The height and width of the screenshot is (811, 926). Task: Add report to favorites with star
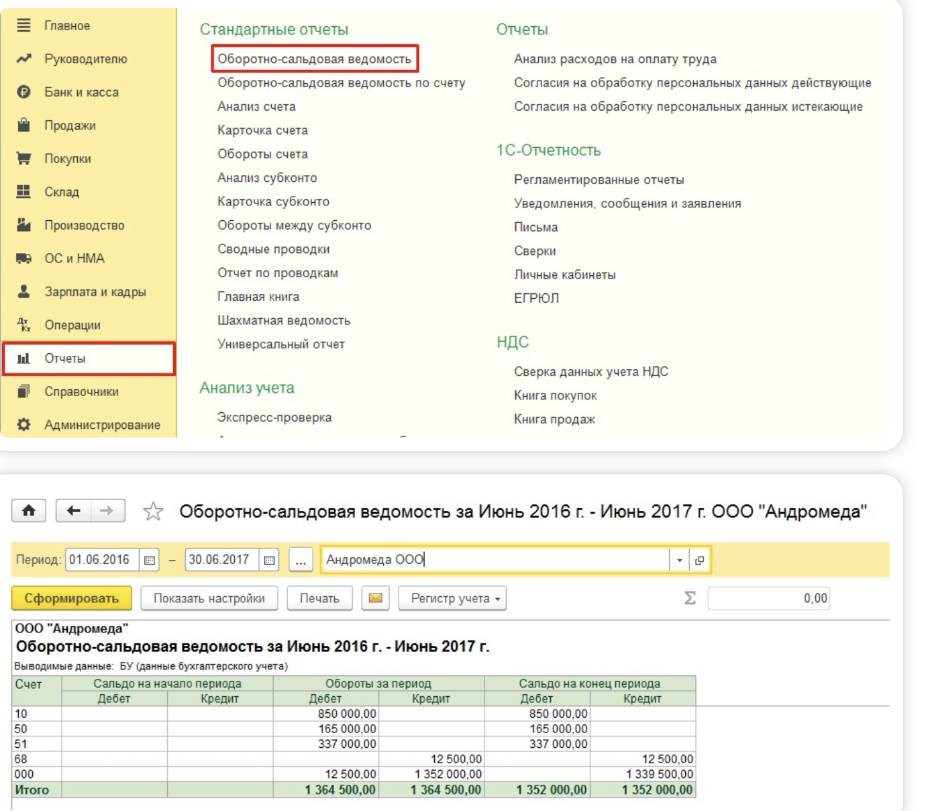point(153,512)
